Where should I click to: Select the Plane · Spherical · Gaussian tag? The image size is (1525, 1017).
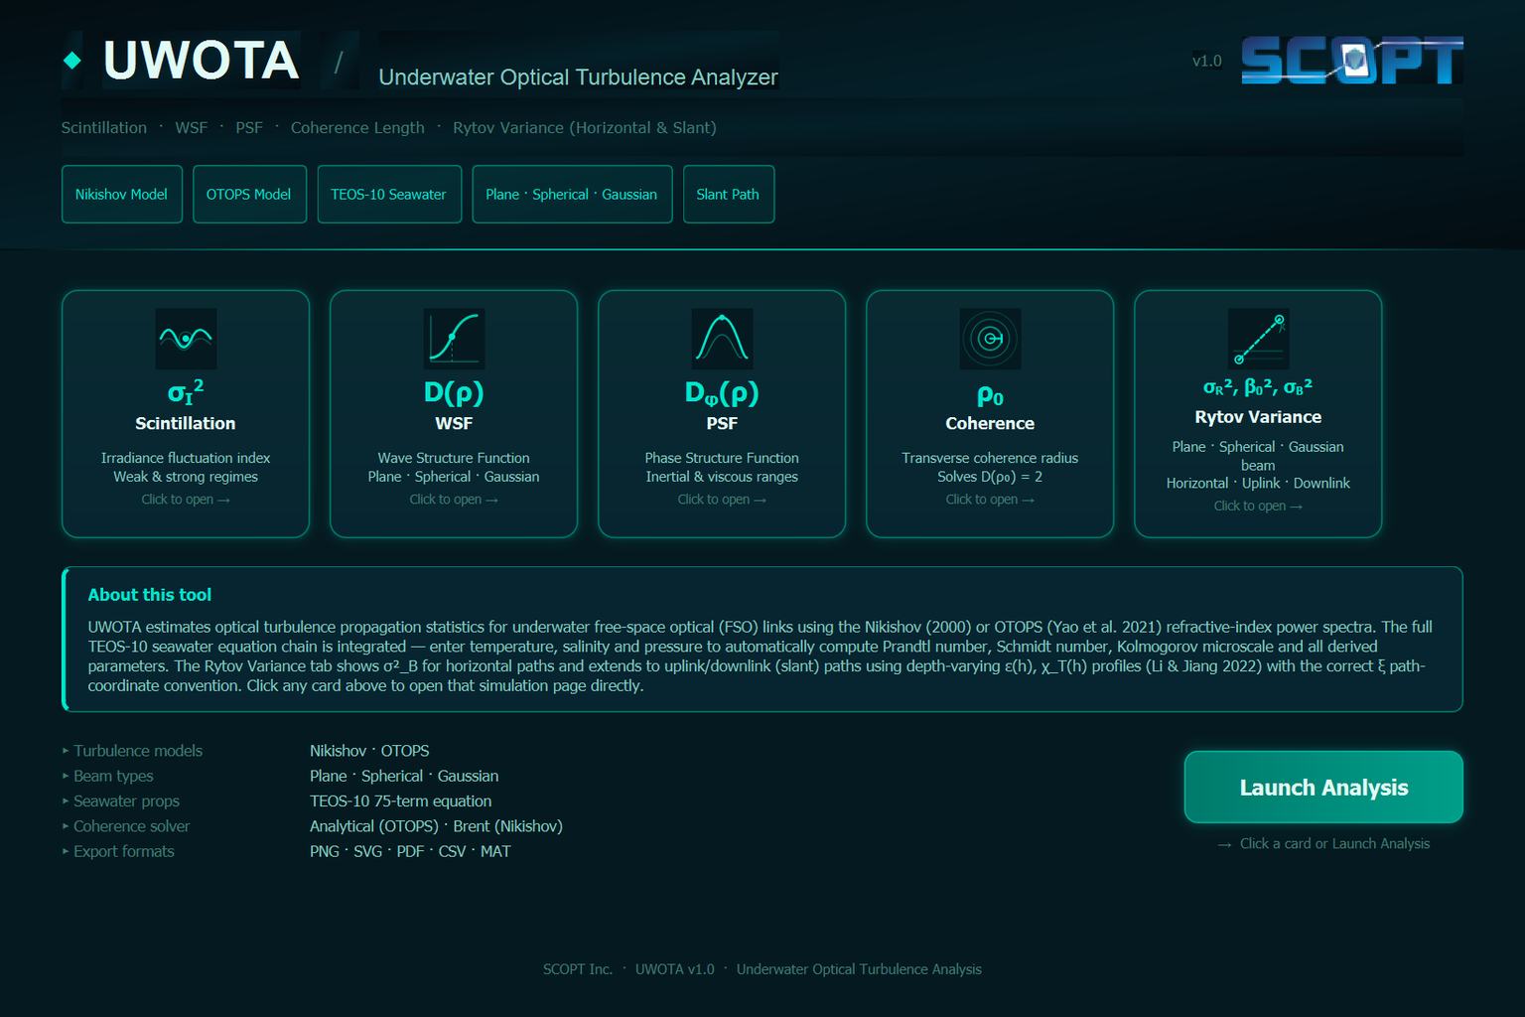pyautogui.click(x=572, y=195)
